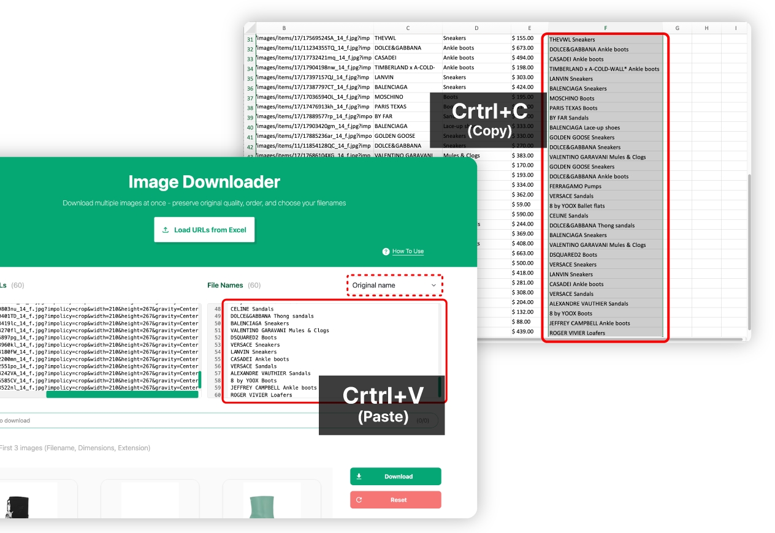This screenshot has width=775, height=533.
Task: Click the circular reset icon on Reset button
Action: click(359, 500)
